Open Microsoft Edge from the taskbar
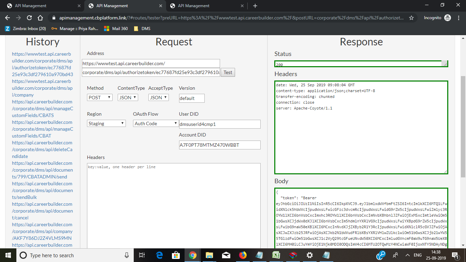The image size is (466, 262). 159,255
